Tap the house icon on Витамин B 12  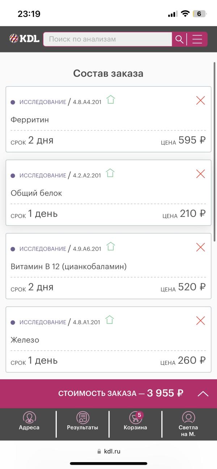[111, 246]
